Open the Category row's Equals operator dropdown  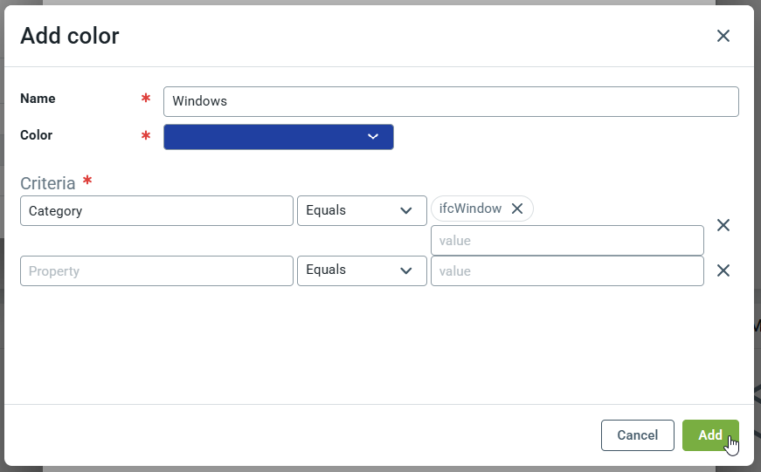361,211
